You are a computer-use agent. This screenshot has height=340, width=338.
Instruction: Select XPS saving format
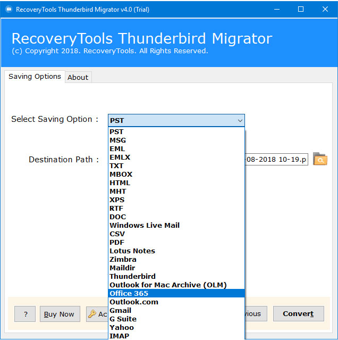[x=176, y=200]
